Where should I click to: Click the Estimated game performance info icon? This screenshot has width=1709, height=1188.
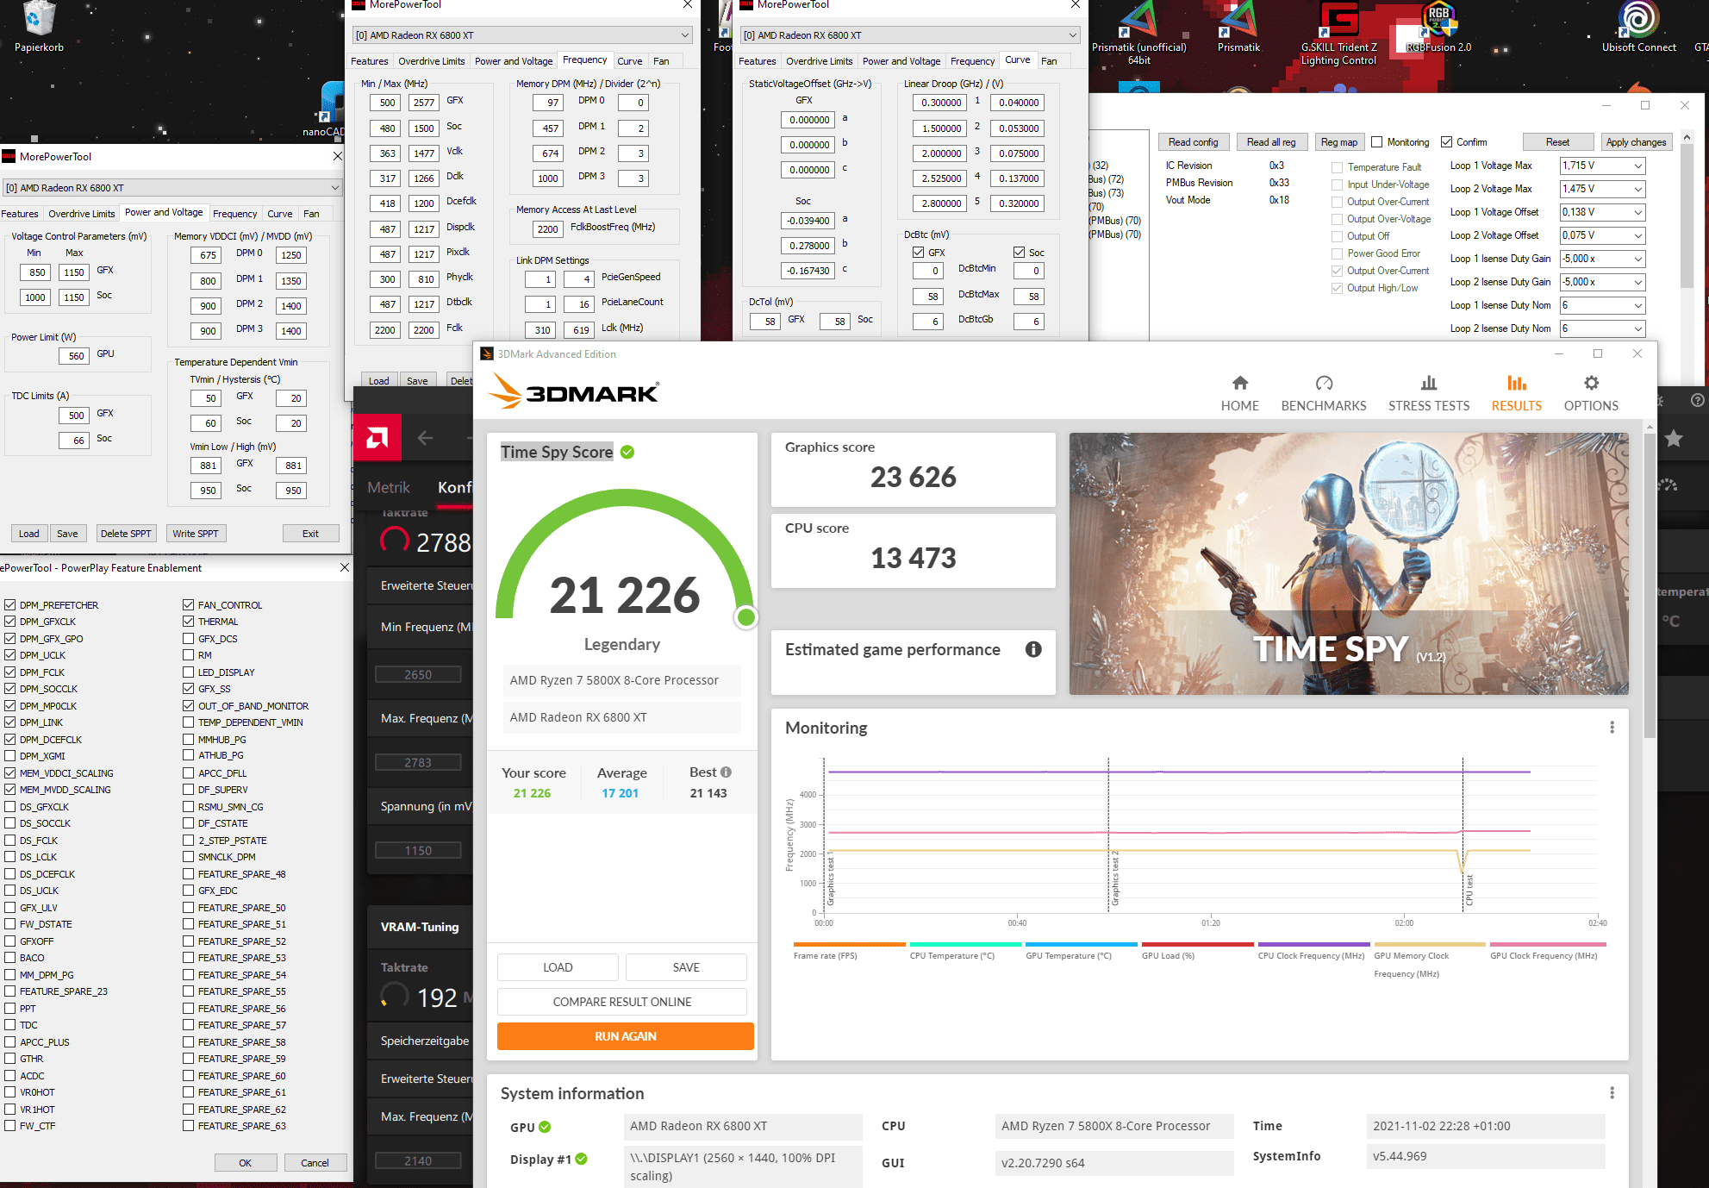coord(1032,649)
